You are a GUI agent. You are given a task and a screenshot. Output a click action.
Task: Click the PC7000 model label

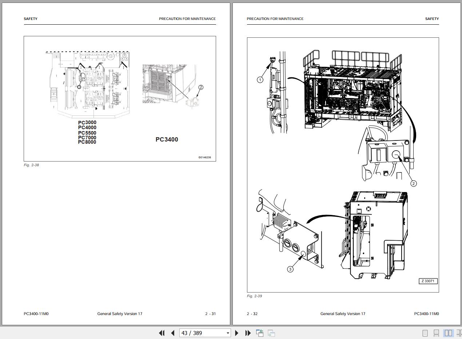(87, 138)
